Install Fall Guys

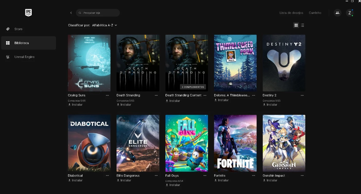[x=173, y=185]
